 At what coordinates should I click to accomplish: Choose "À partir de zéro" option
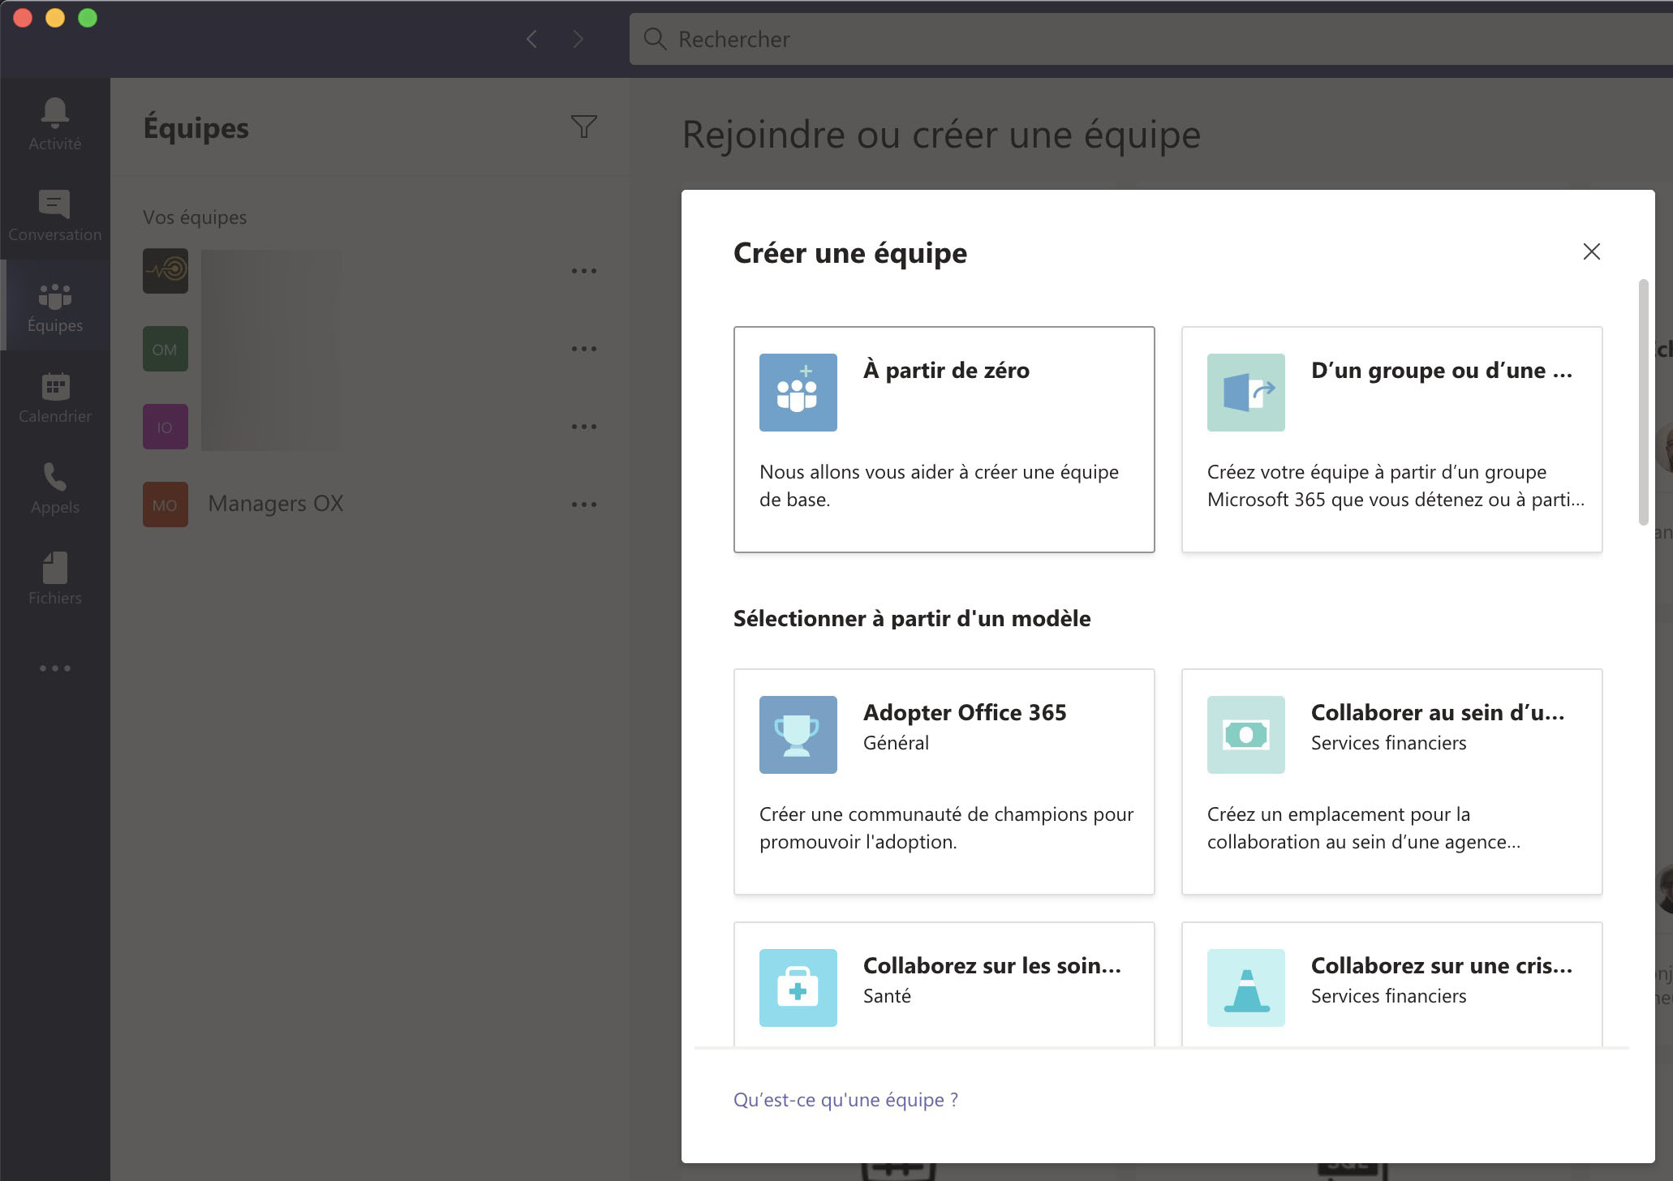click(944, 439)
